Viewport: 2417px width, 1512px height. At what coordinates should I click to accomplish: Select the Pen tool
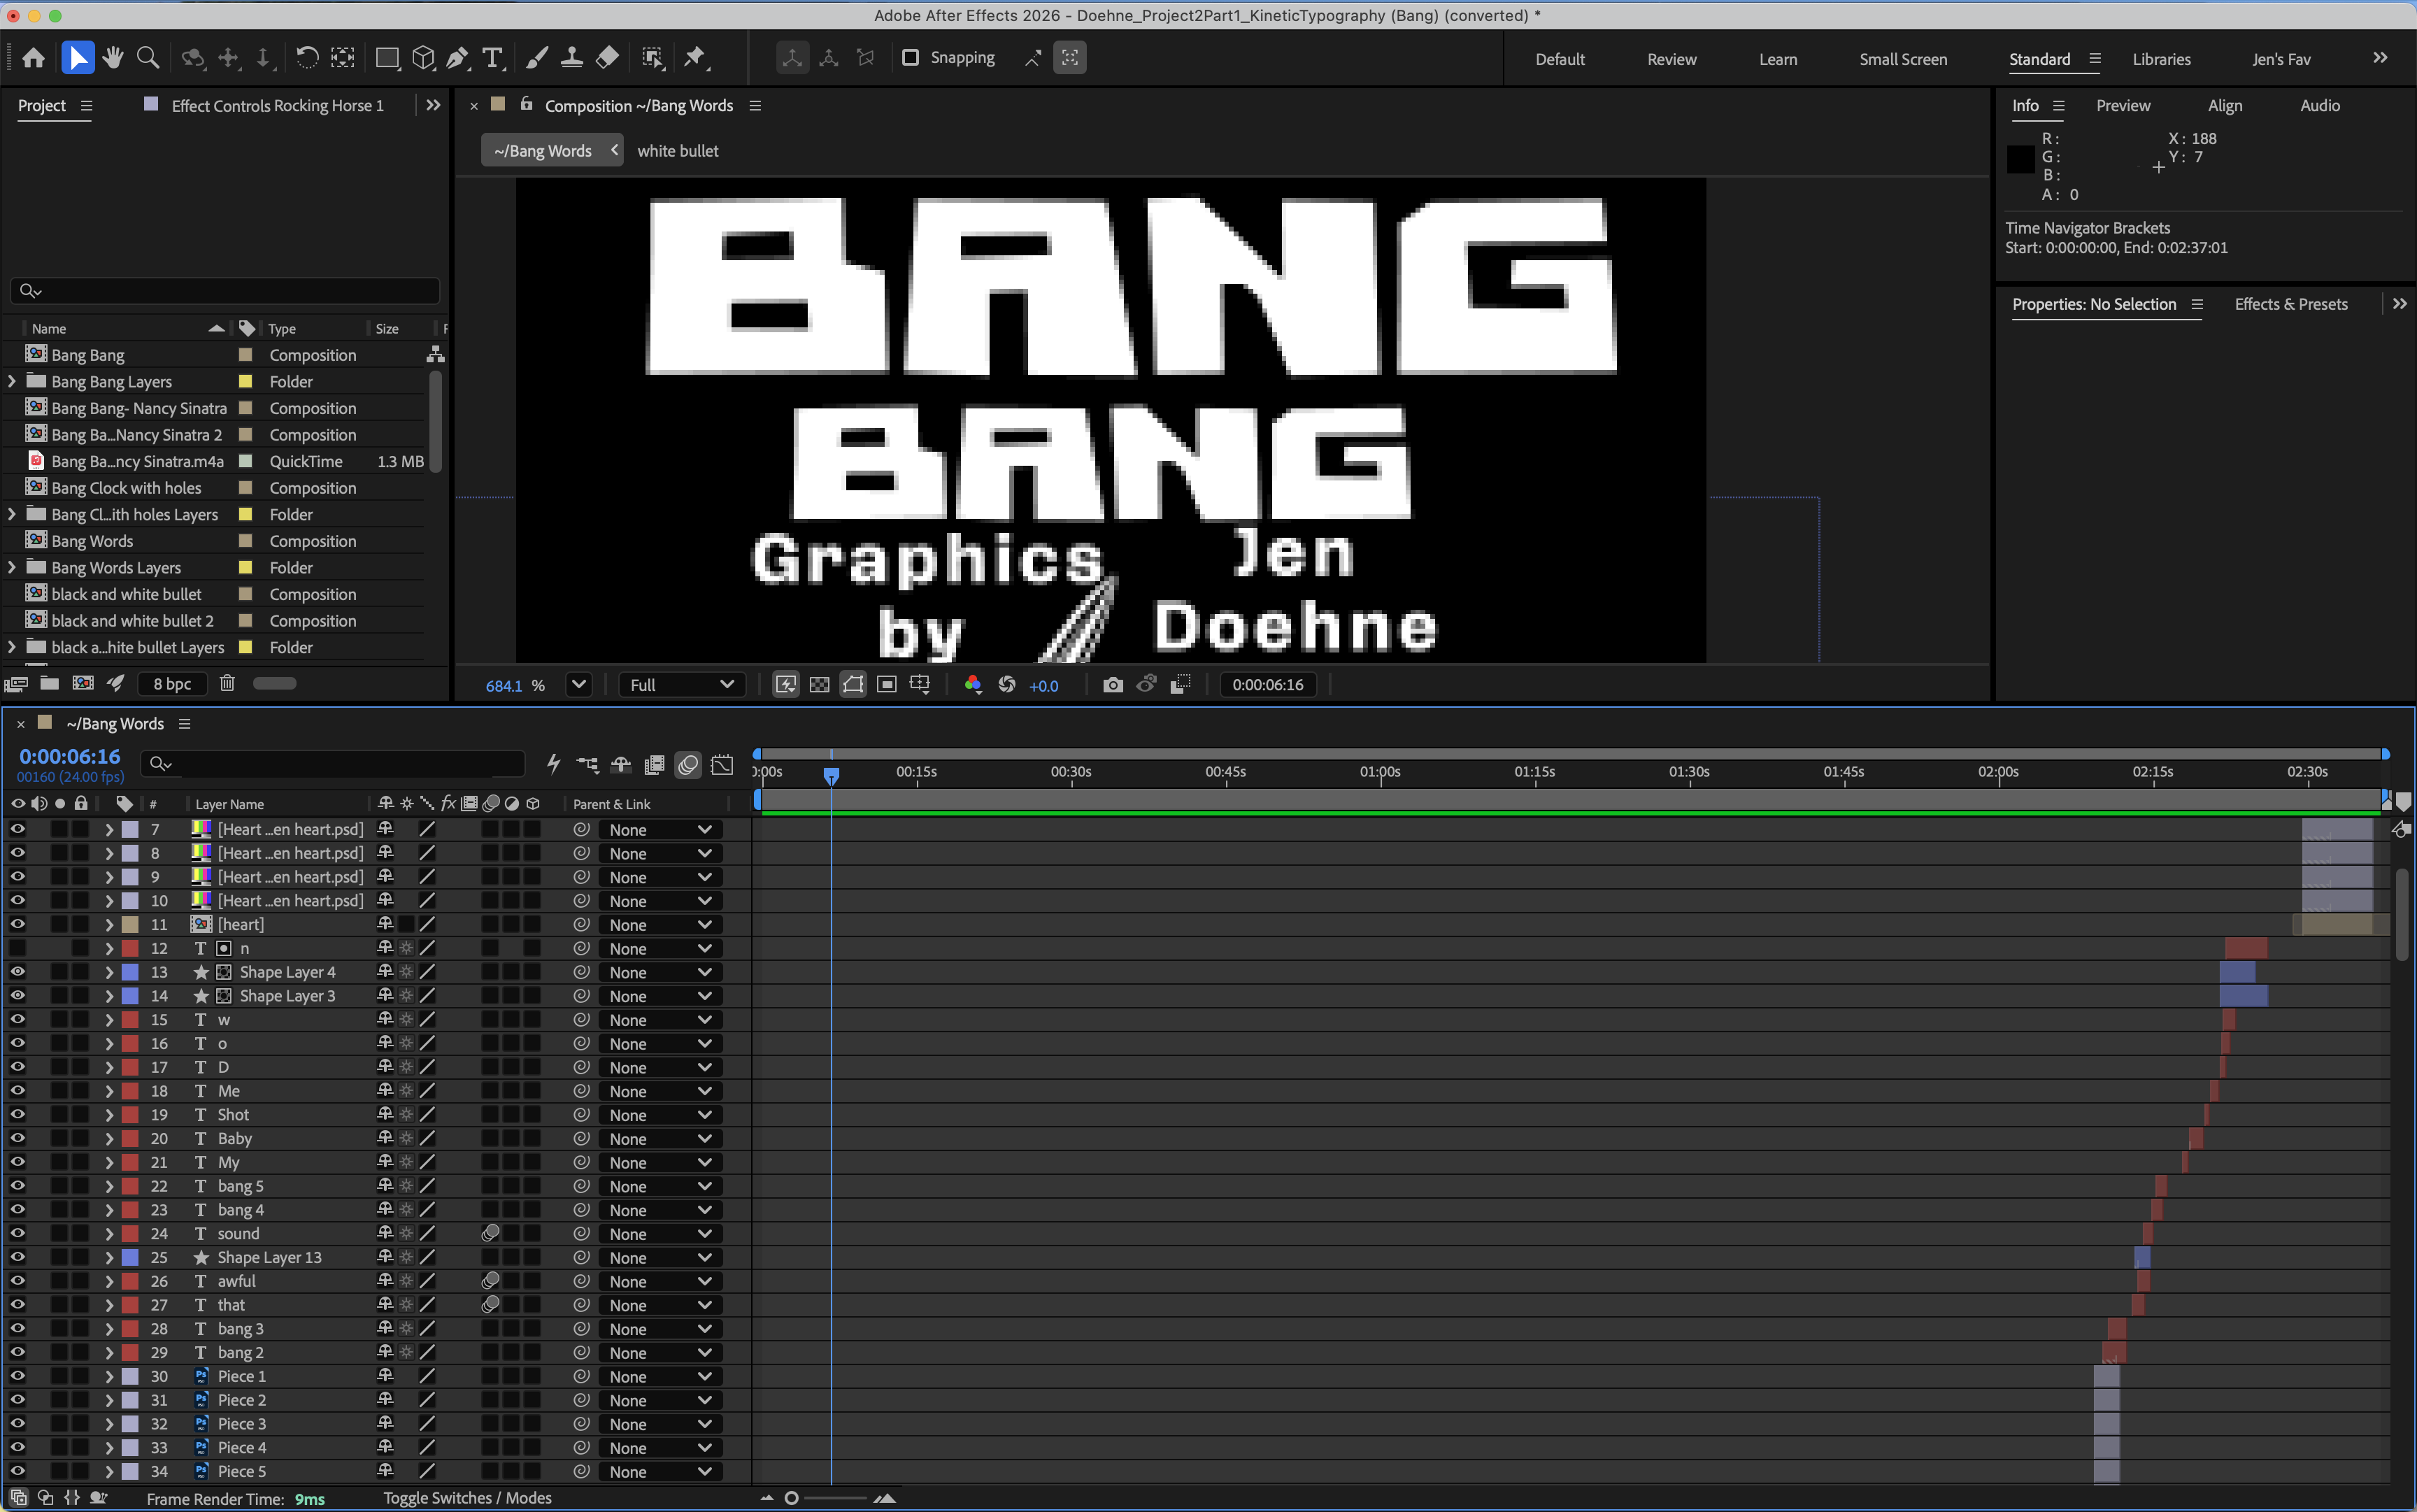458,58
